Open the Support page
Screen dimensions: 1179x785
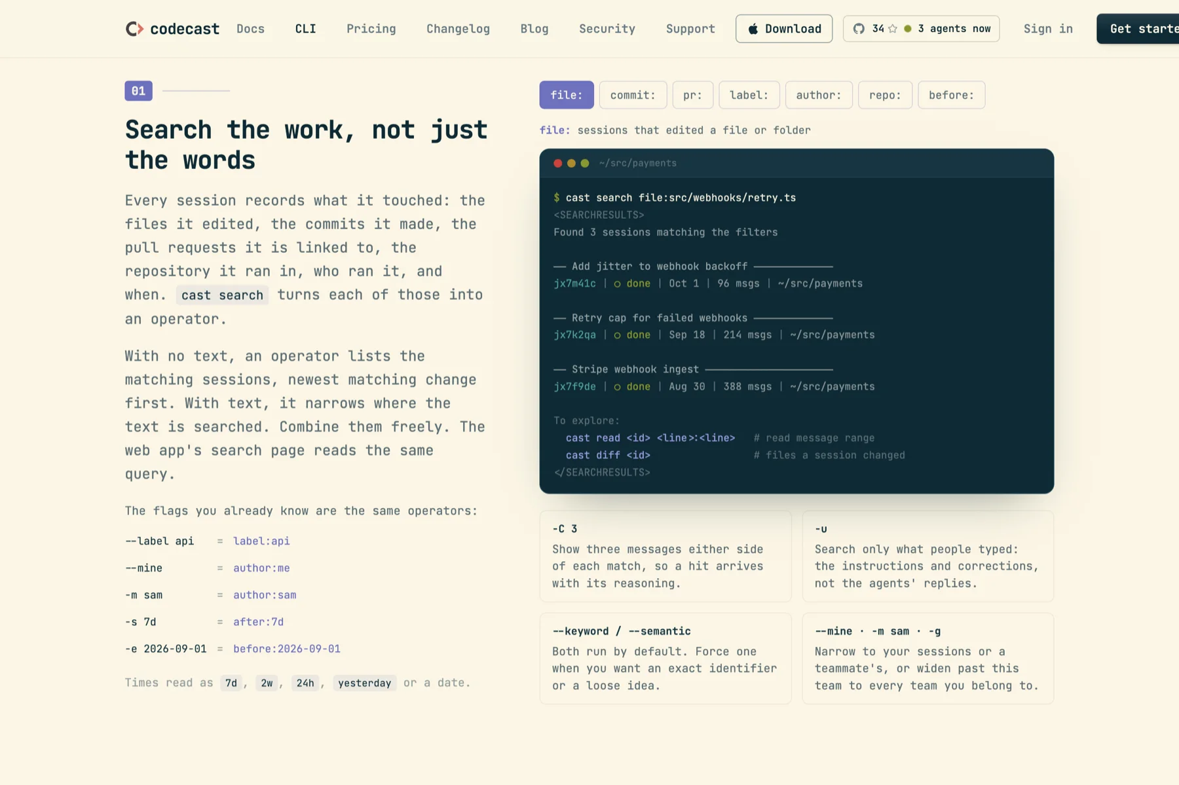click(x=690, y=29)
